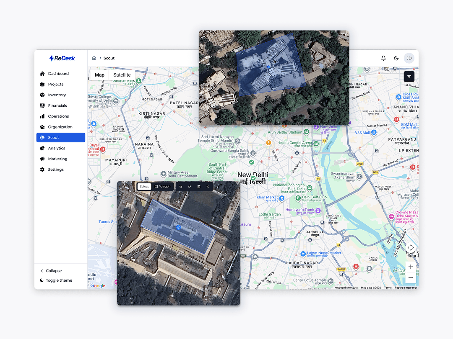This screenshot has height=339, width=453.
Task: Activate the Select tool in drawing toolbar
Action: (x=144, y=187)
